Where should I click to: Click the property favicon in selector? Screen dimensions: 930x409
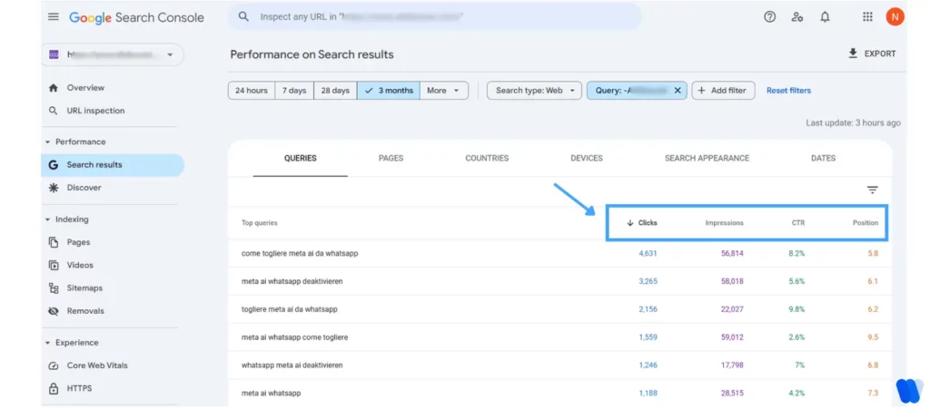coord(54,54)
